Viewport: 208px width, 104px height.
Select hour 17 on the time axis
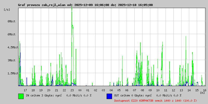coord(25,90)
